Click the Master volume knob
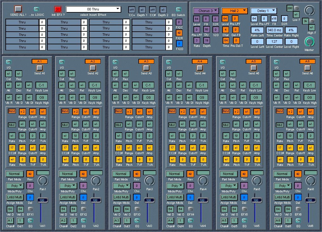The height and width of the screenshot is (232, 322). [x=309, y=42]
